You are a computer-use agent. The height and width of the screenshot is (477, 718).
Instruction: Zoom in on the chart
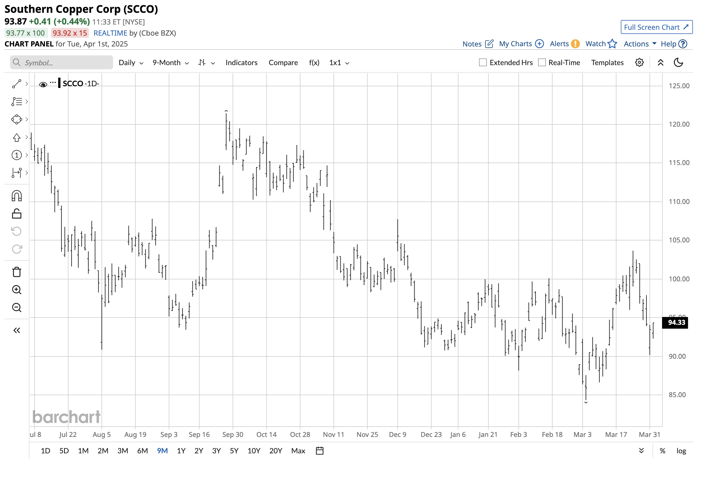(16, 290)
